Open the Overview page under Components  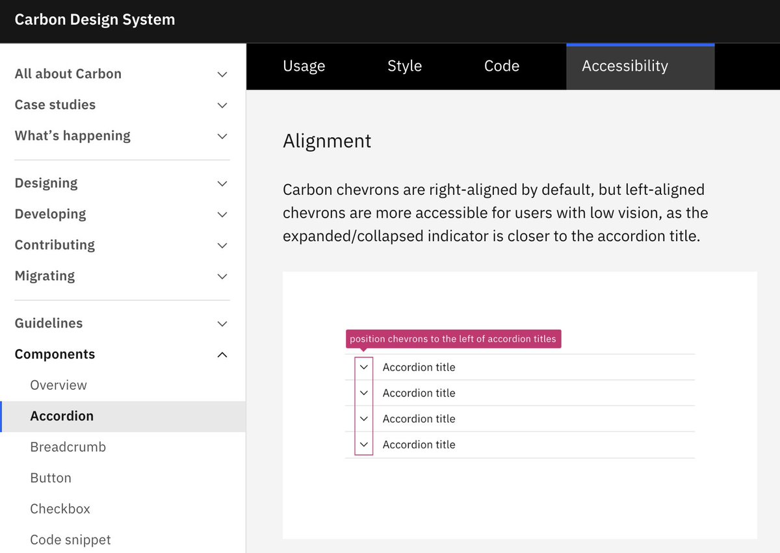(x=58, y=385)
